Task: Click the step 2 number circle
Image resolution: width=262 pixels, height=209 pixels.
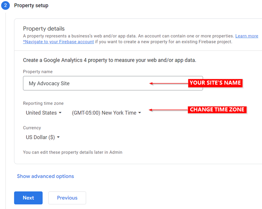Action: coord(5,6)
